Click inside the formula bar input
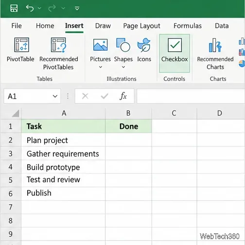This screenshot has width=245, height=245. coord(191,96)
